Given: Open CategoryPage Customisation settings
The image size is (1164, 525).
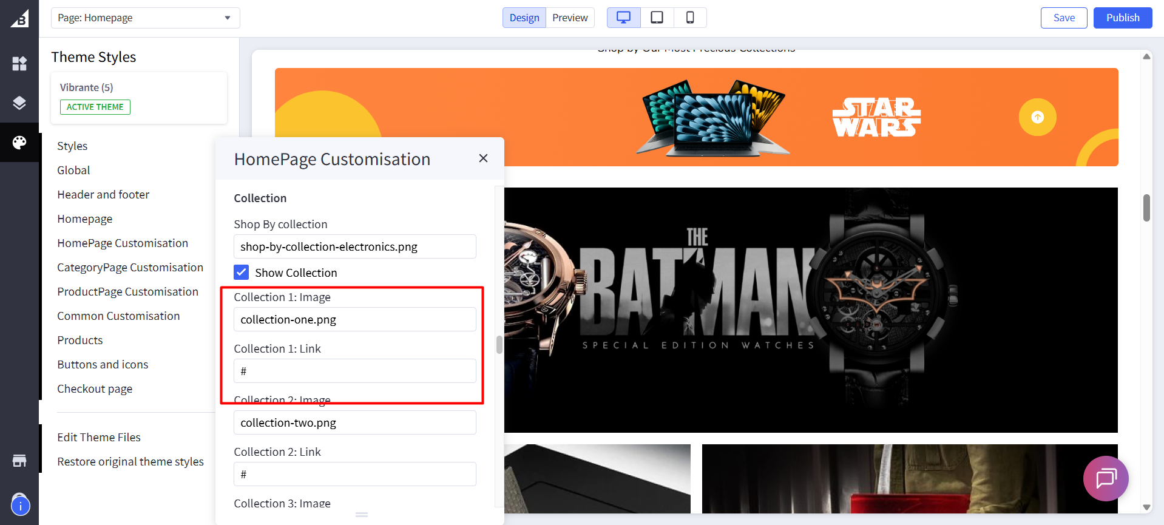Looking at the screenshot, I should tap(130, 267).
